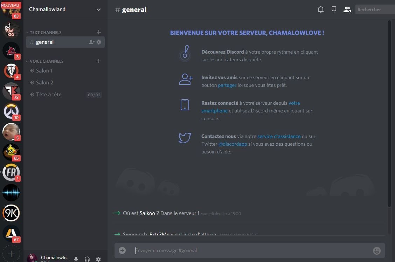Add a new text channel with plus
The height and width of the screenshot is (262, 395).
(99, 32)
